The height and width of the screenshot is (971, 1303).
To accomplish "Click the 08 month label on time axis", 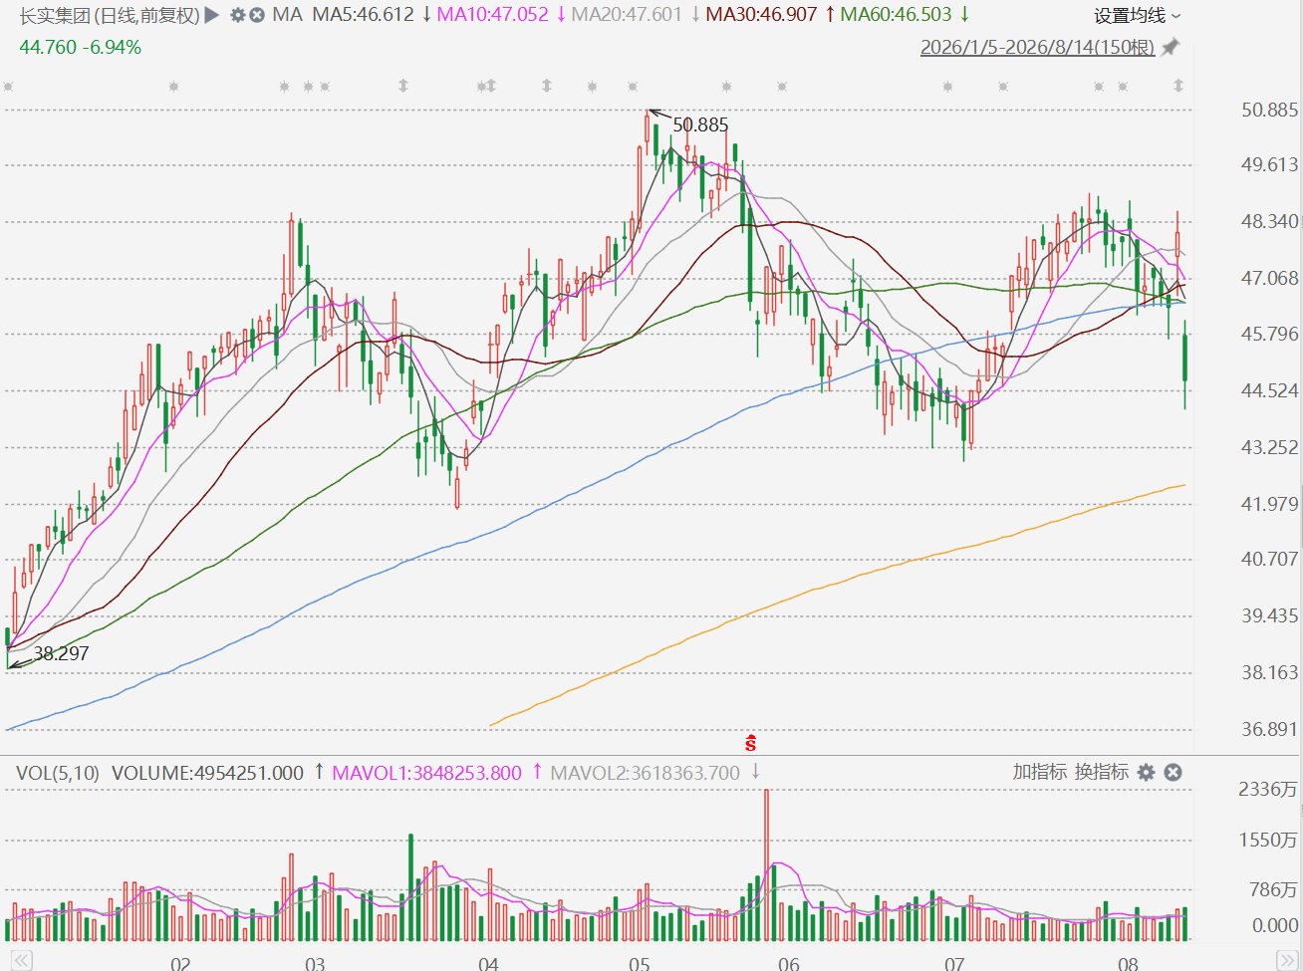I will [x=1128, y=963].
